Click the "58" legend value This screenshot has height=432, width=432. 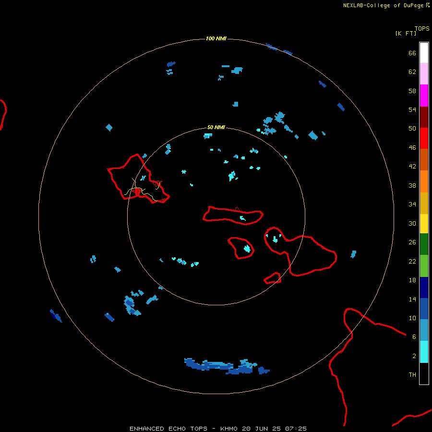tap(412, 91)
